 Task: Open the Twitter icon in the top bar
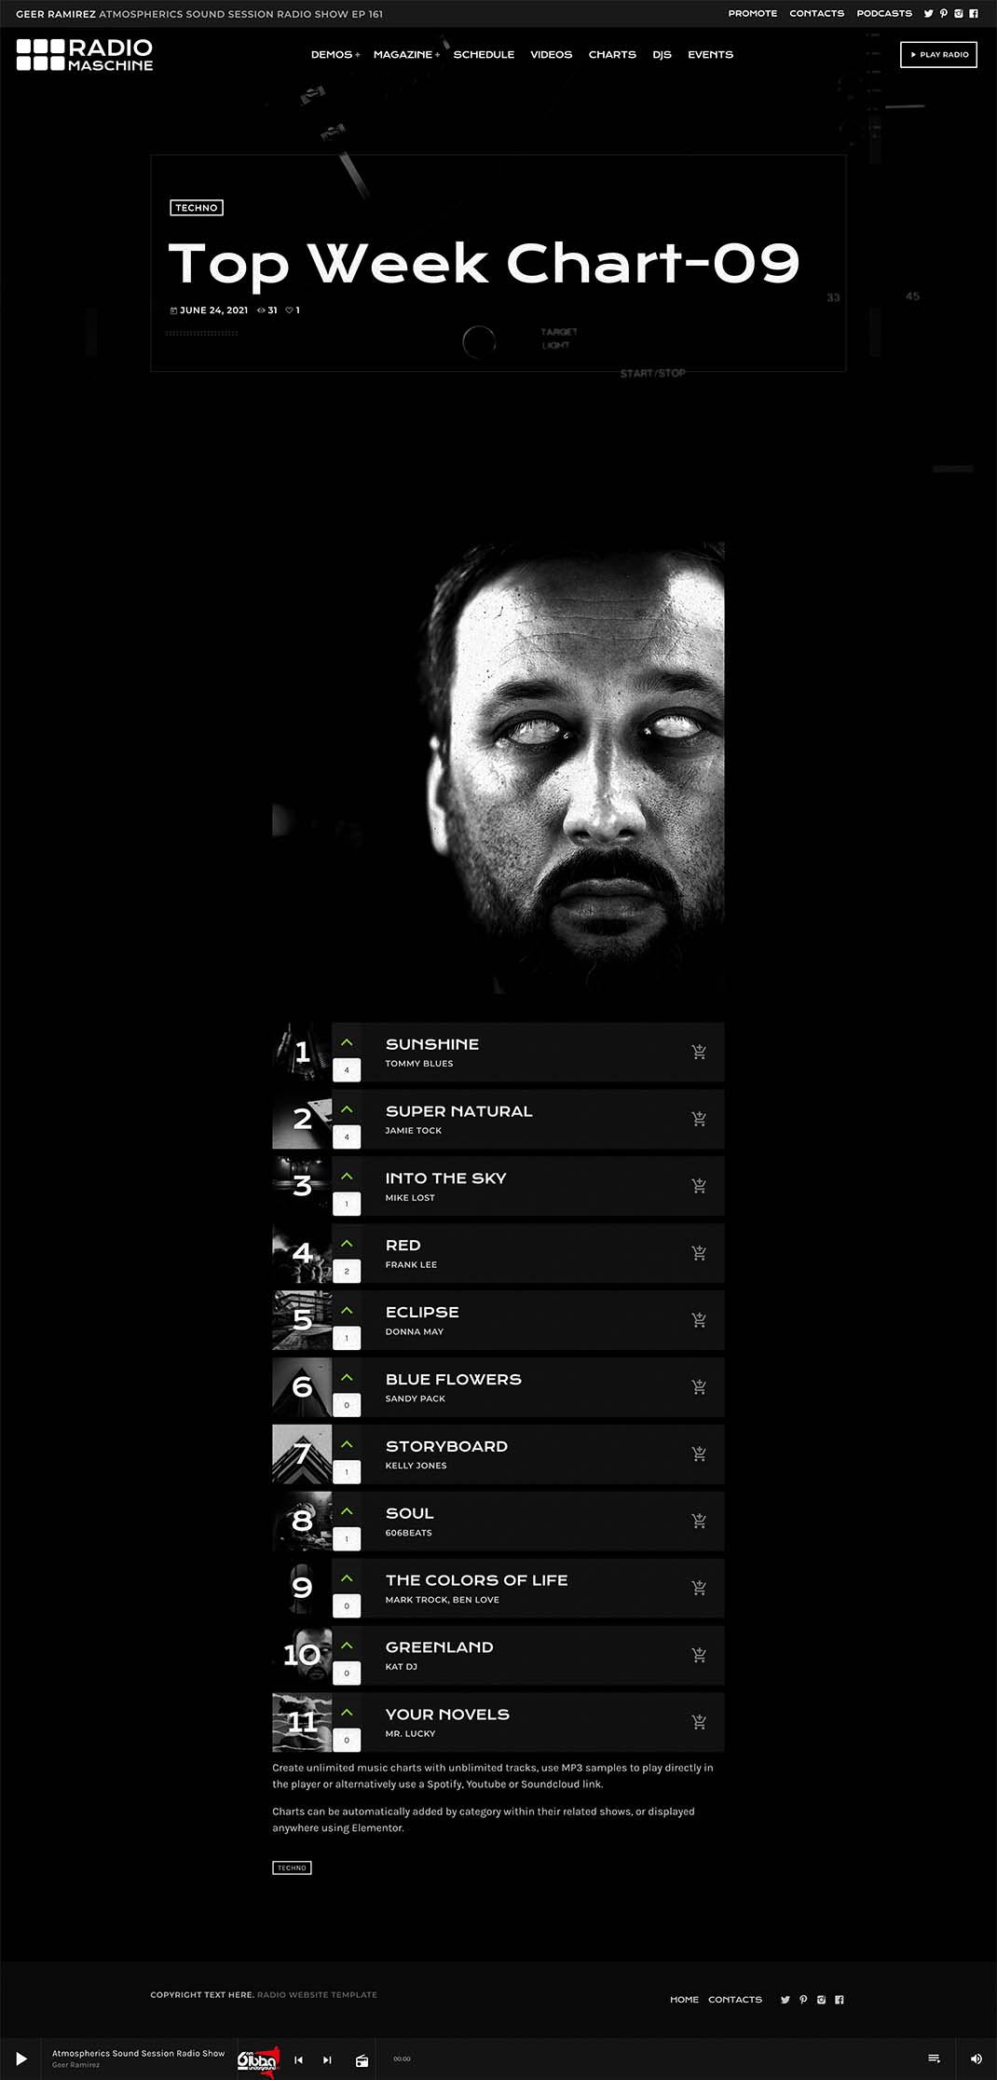928,14
